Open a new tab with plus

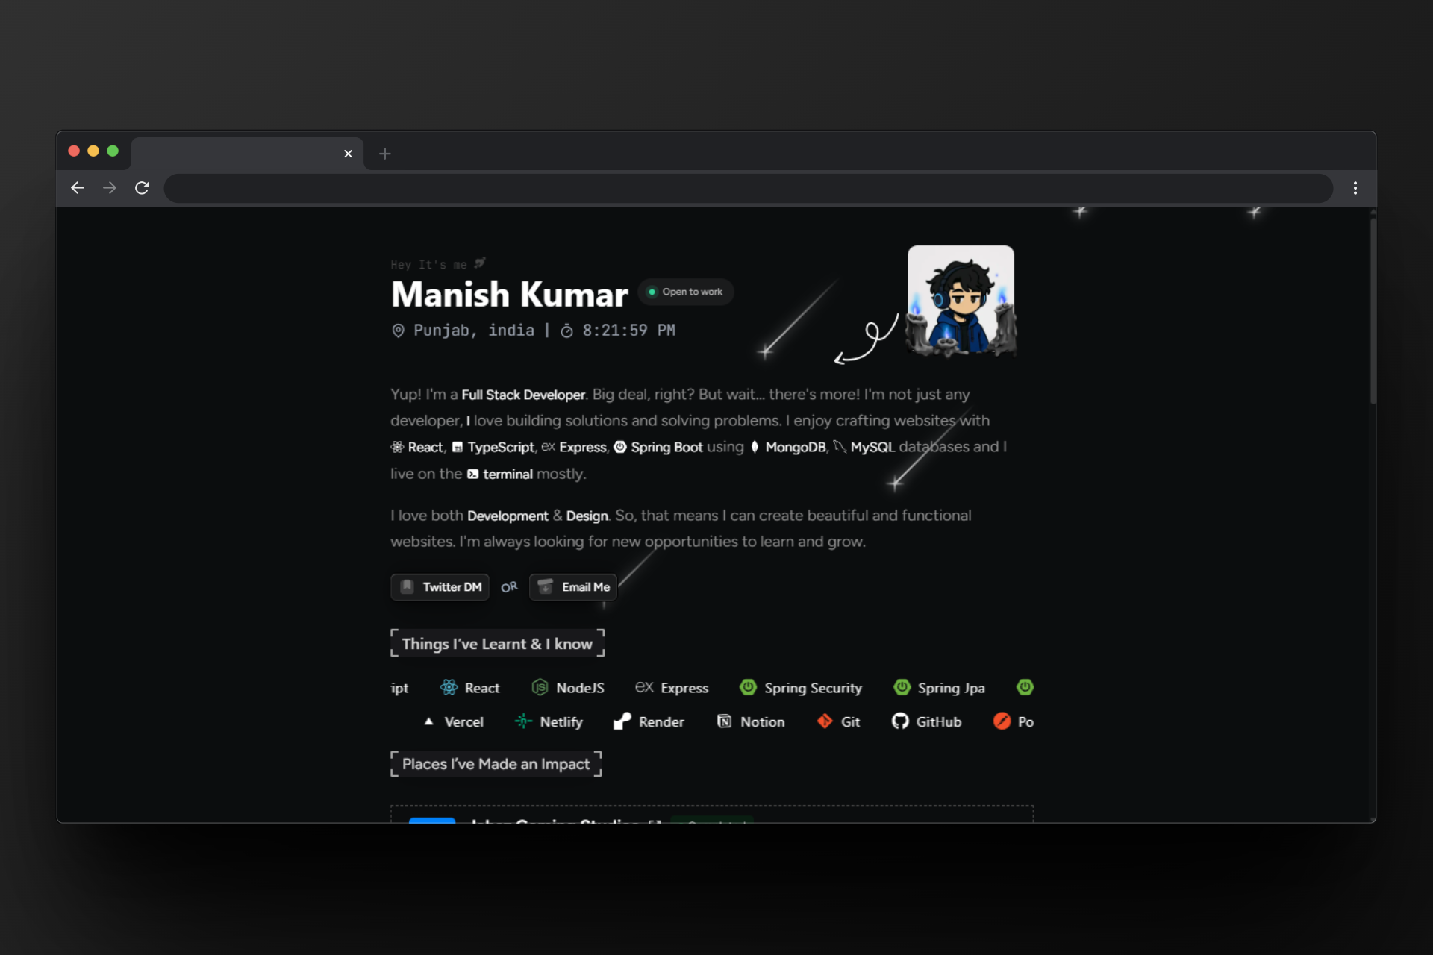click(x=384, y=154)
